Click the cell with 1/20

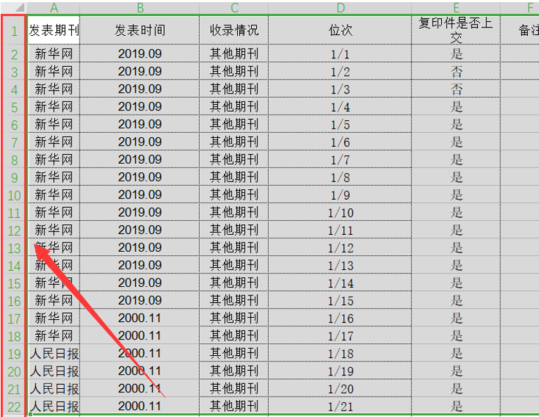[340, 389]
